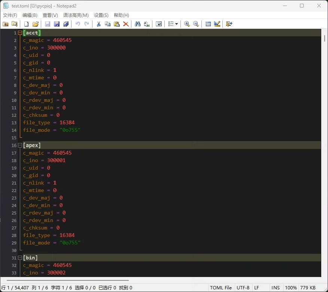Click the Zoom In magnifier icon
The width and height of the screenshot is (328, 292).
(187, 24)
